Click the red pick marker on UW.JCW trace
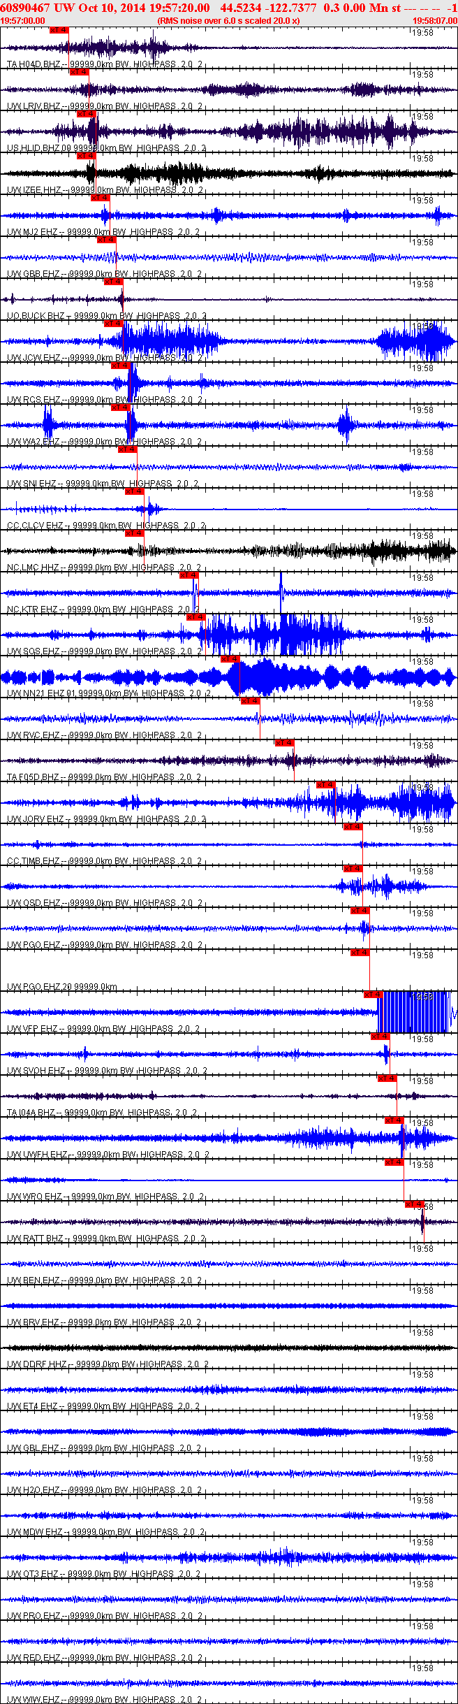Screen dimensions: 458x1704 click(x=113, y=324)
